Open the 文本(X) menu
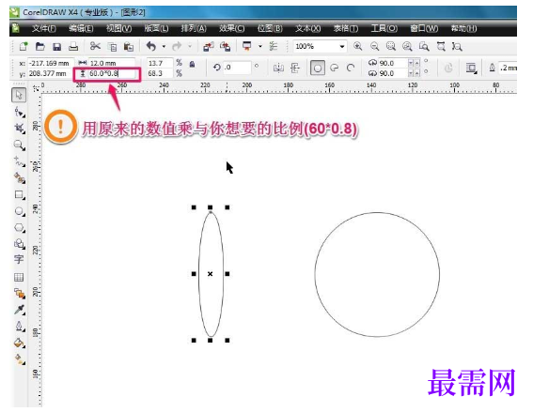This screenshot has width=533, height=412. point(307,28)
